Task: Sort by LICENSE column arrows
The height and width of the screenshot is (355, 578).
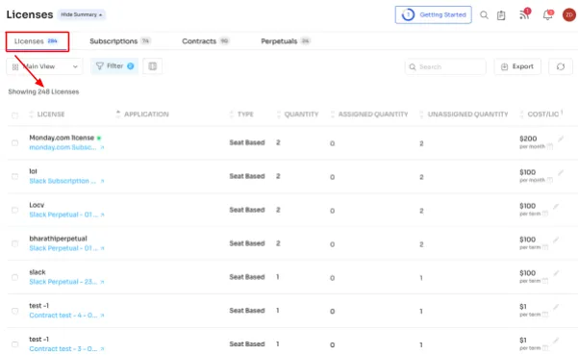Action: [32, 114]
